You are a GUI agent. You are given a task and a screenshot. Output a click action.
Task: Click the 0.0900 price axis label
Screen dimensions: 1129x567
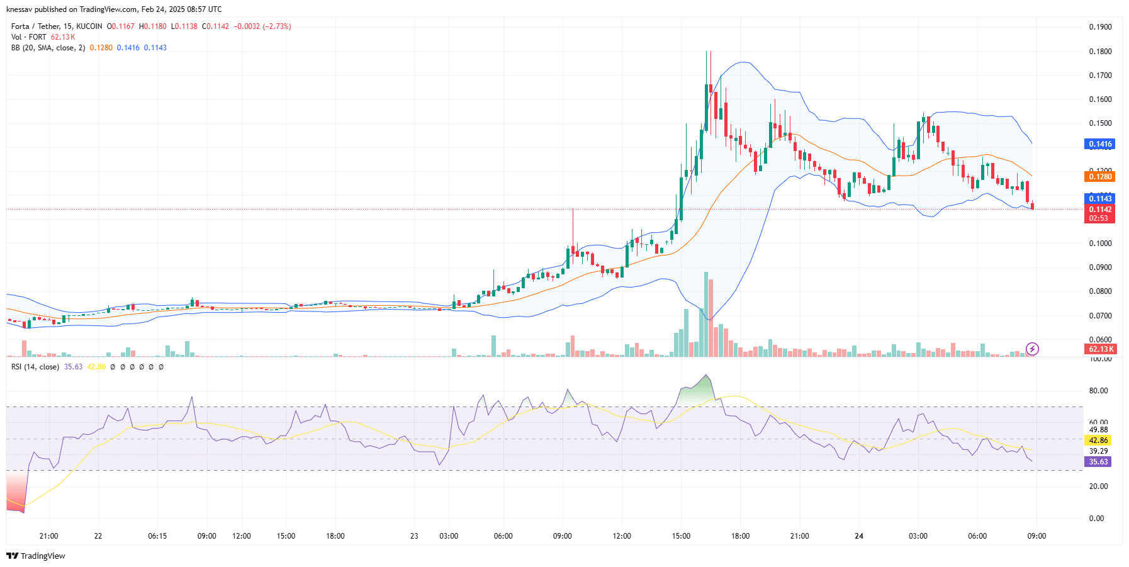click(1101, 267)
